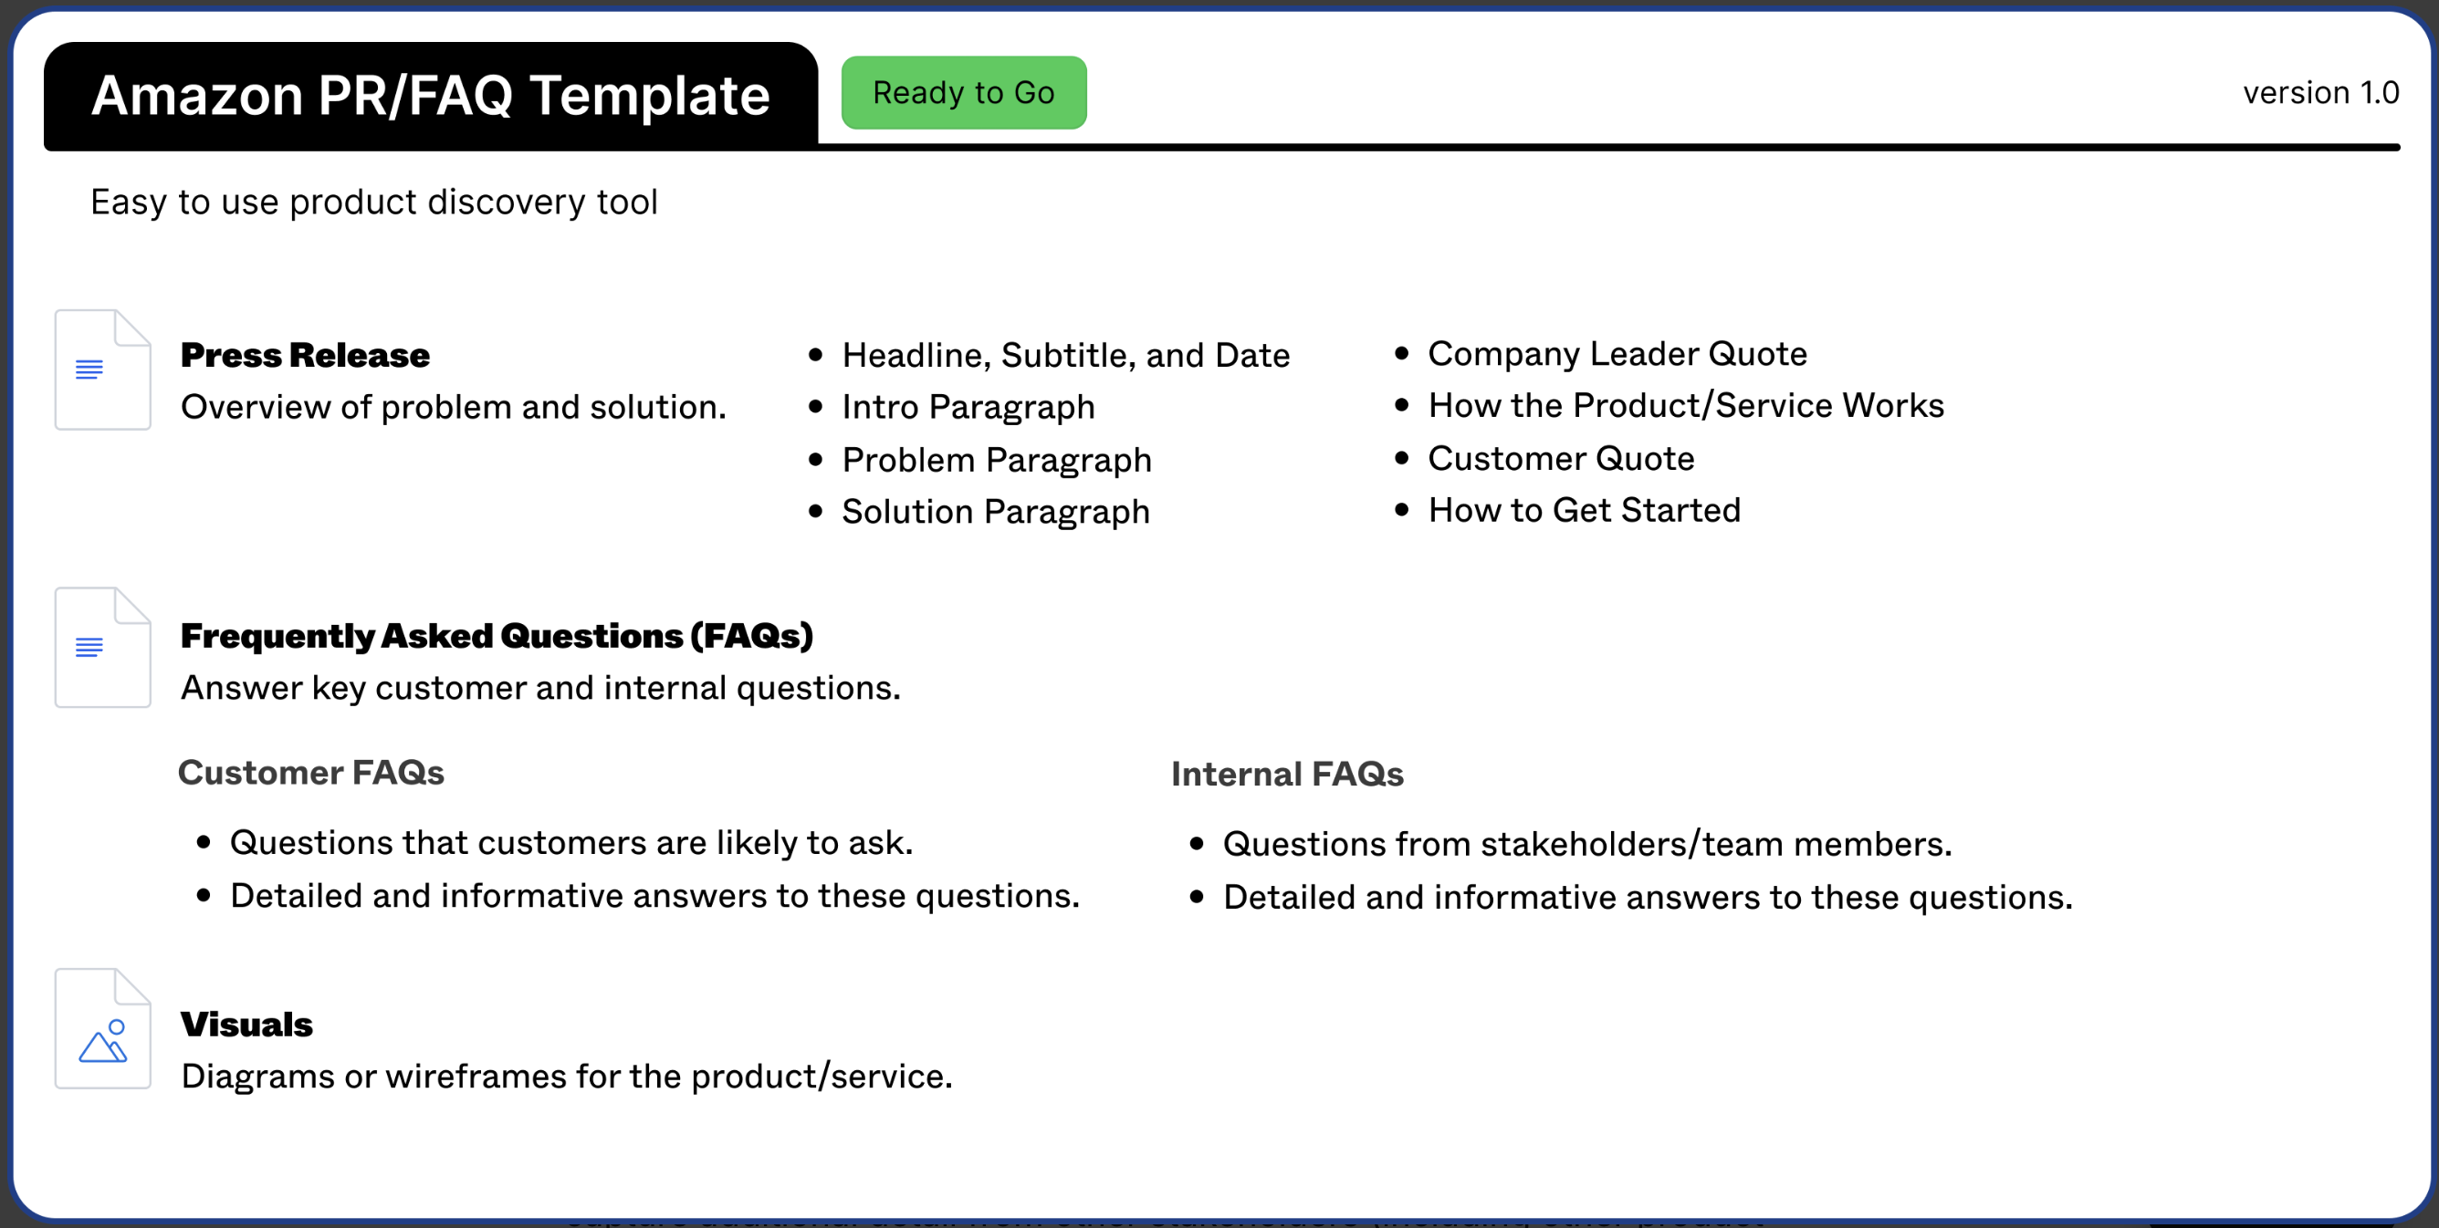Click the Customer Quote bullet item
This screenshot has width=2439, height=1228.
pos(1560,459)
